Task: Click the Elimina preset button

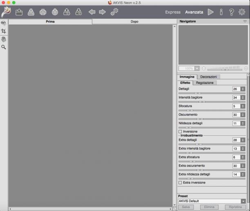Action: pyautogui.click(x=209, y=207)
